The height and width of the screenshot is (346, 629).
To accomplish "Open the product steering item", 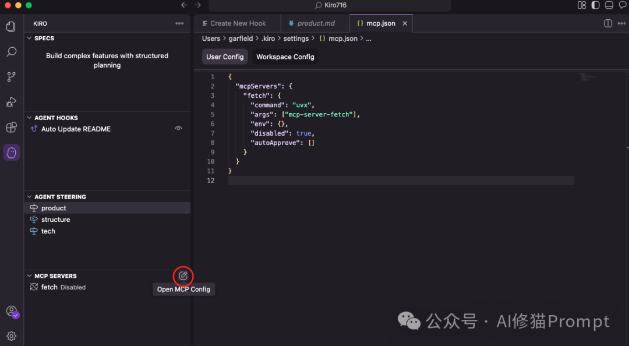I will tap(107, 208).
